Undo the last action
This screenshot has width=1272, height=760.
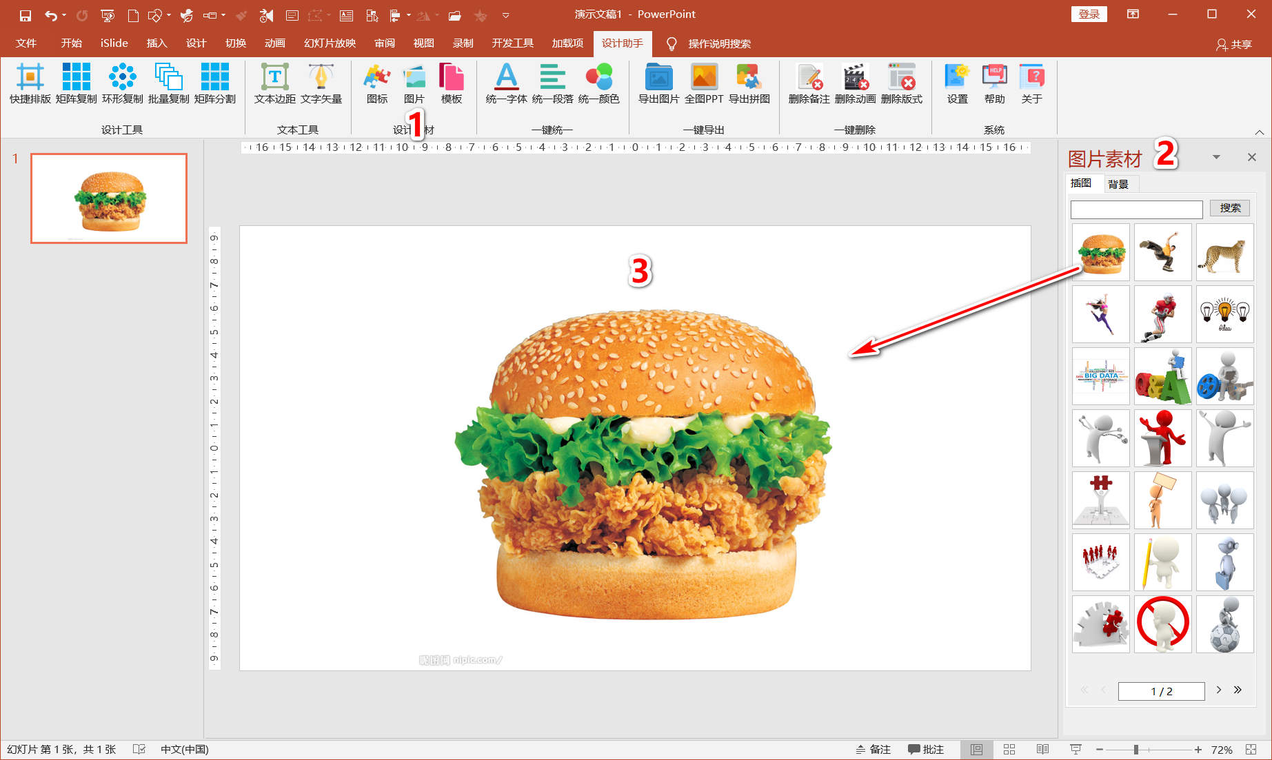coord(50,15)
